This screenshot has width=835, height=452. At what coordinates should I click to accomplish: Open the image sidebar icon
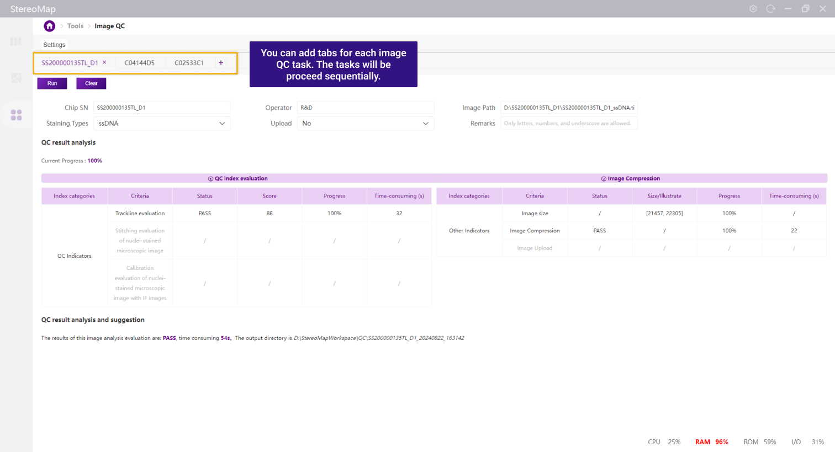click(16, 78)
